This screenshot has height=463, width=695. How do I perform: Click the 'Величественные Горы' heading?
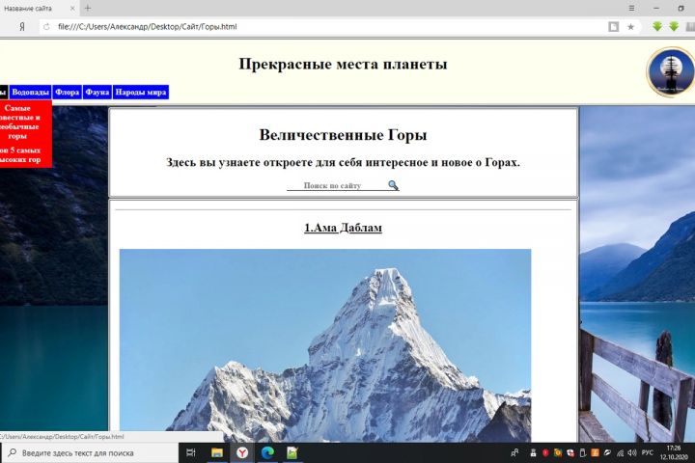tap(343, 135)
